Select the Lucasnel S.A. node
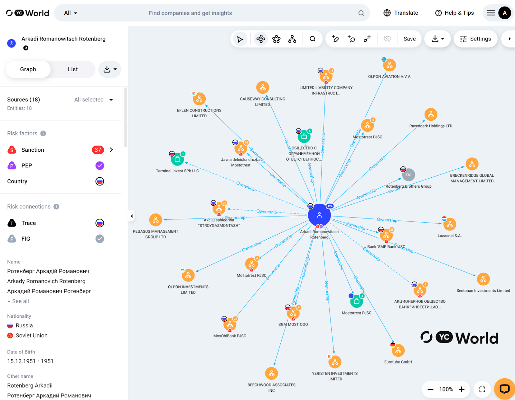Screen dimensions: 515x400 tap(450, 224)
